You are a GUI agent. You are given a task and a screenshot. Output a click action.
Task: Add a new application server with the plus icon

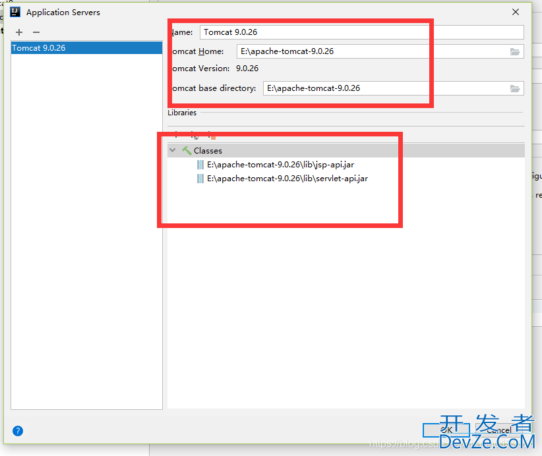click(x=19, y=32)
